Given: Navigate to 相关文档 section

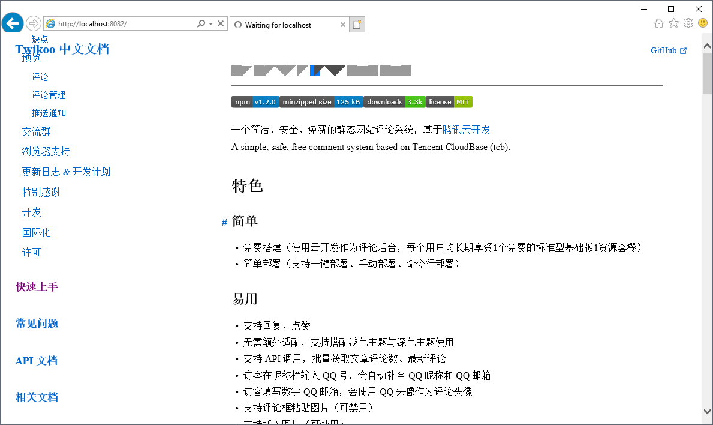Looking at the screenshot, I should pos(37,397).
